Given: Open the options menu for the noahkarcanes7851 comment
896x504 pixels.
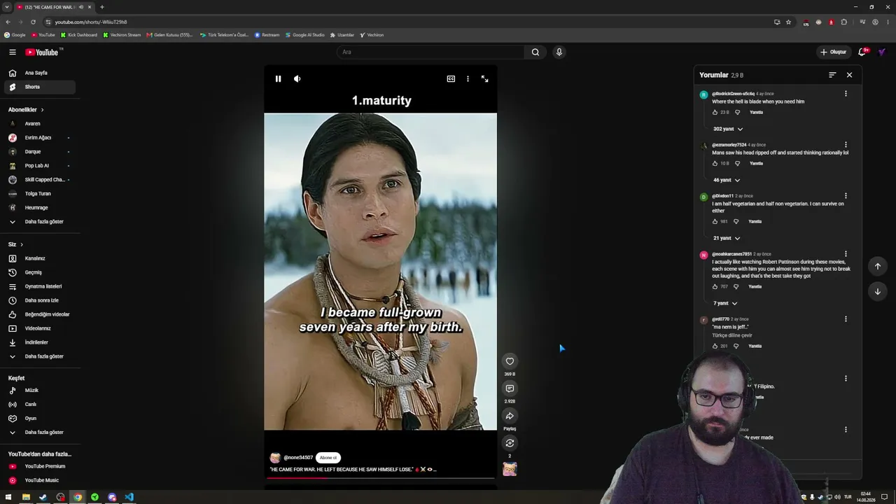Looking at the screenshot, I should point(846,254).
